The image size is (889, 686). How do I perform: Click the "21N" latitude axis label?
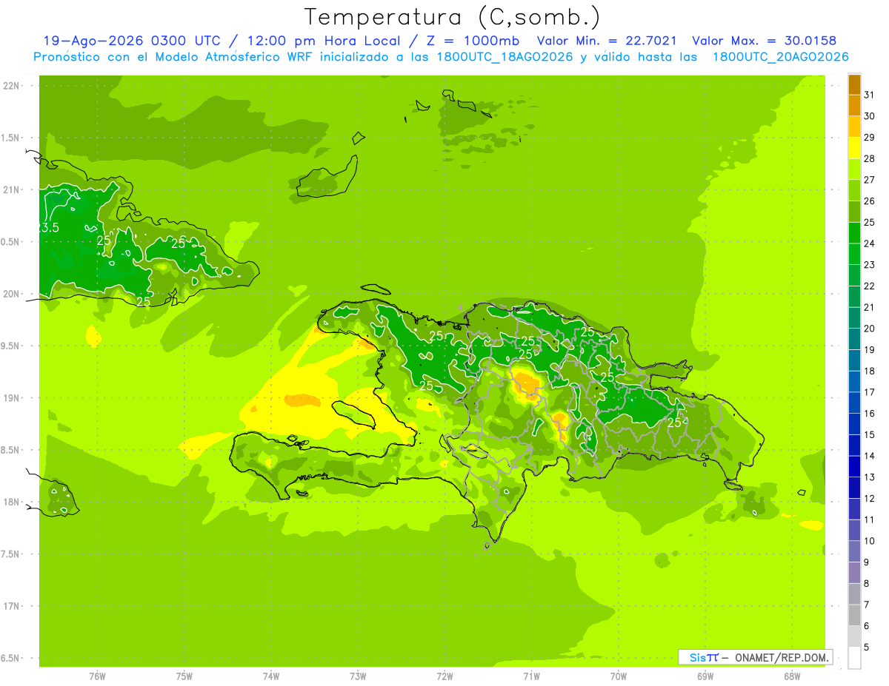point(11,189)
